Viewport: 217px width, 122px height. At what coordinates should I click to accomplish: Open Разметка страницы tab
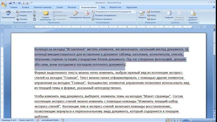pos(43,7)
